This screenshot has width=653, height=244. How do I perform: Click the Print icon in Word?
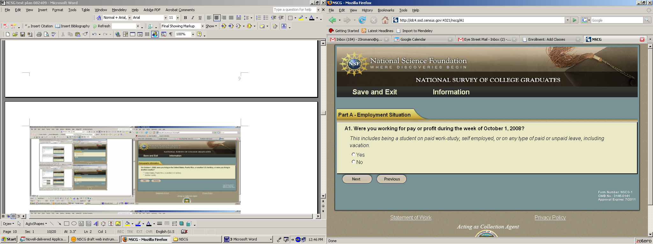pyautogui.click(x=39, y=34)
